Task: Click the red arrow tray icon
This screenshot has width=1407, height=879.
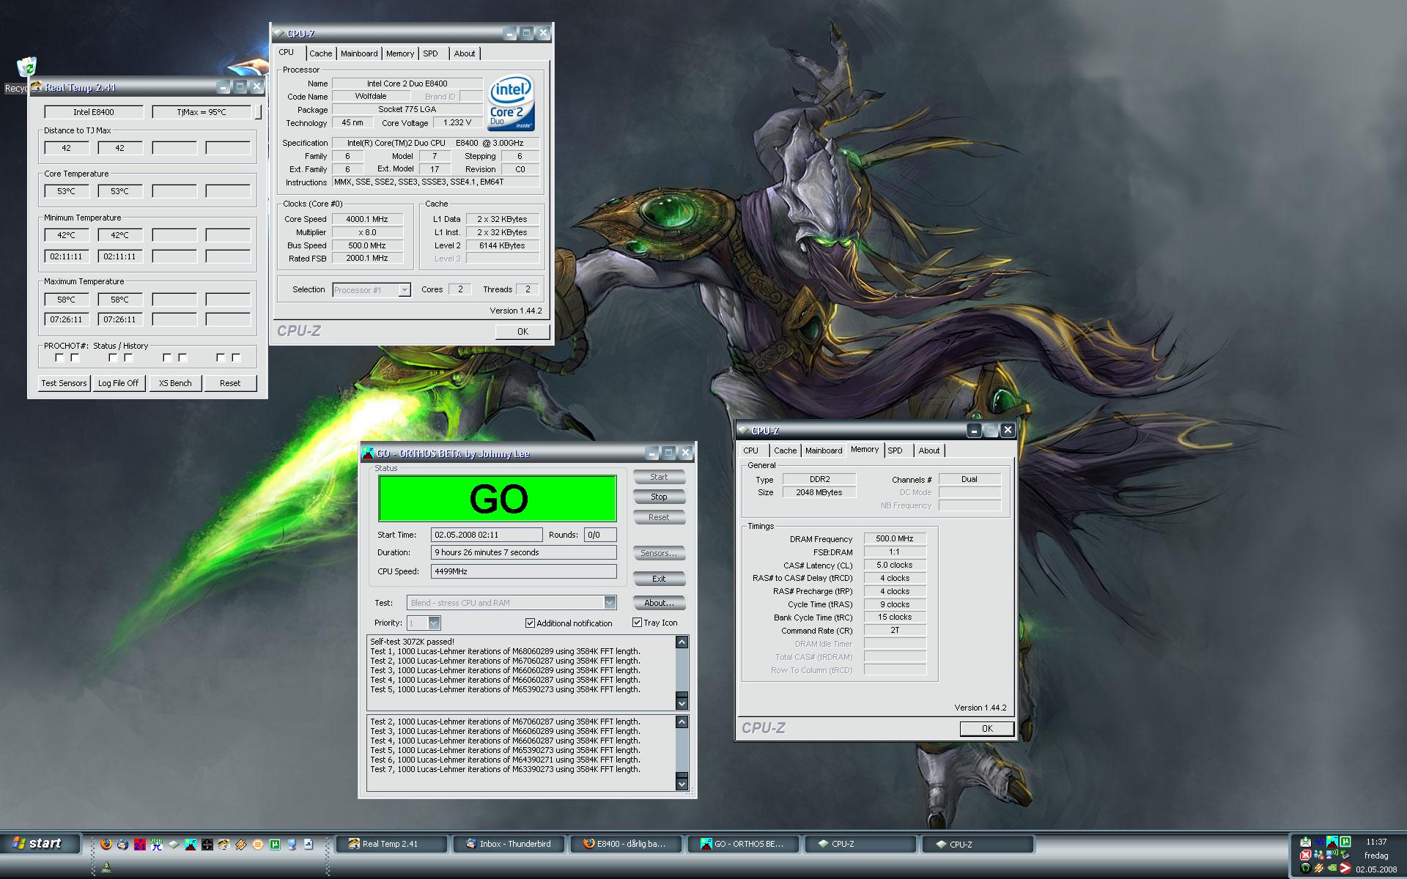Action: [1345, 868]
